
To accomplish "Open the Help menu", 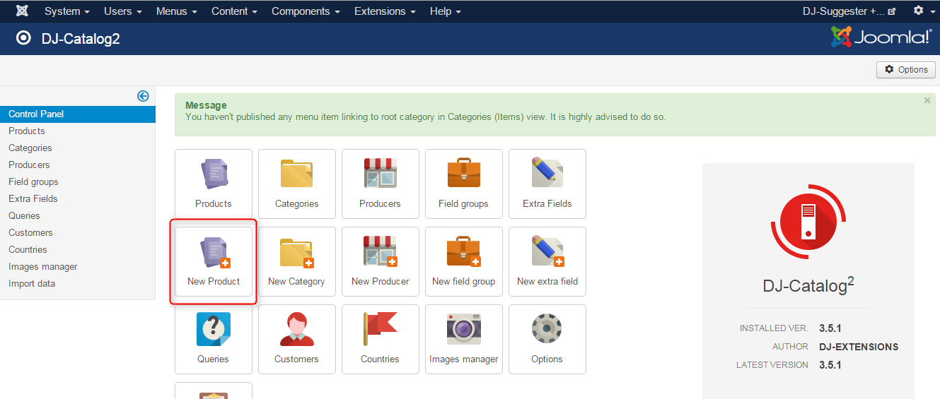I will point(446,11).
